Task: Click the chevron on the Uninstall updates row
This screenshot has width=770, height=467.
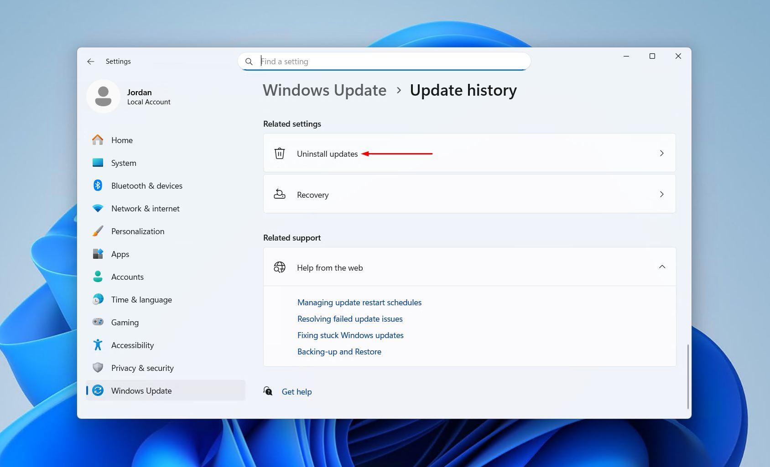Action: (x=662, y=153)
